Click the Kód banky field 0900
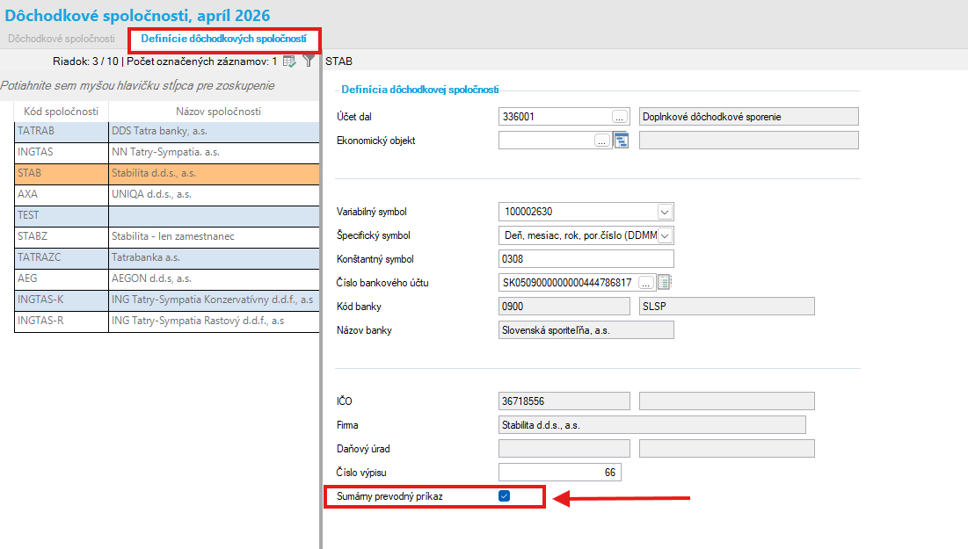 tap(564, 307)
